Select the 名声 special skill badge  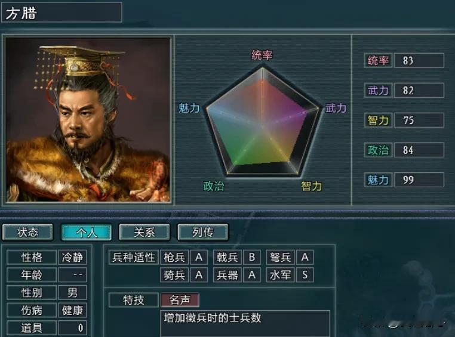(x=180, y=300)
